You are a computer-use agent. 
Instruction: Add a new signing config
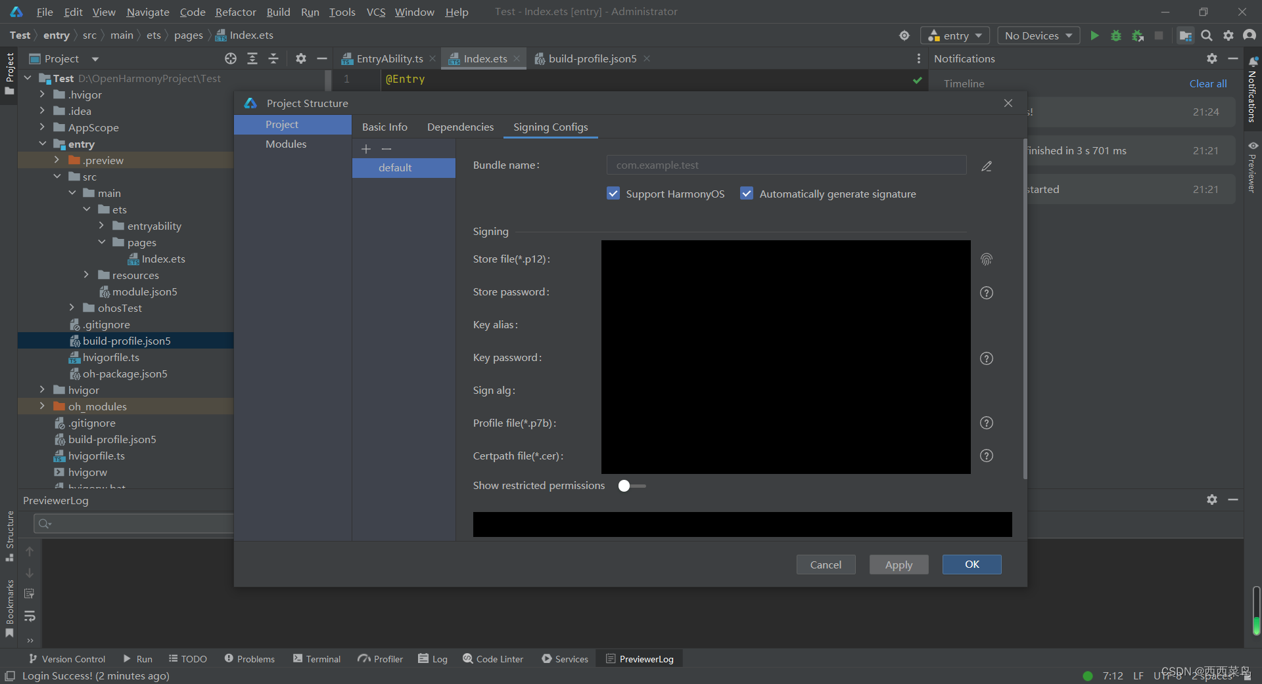(x=366, y=149)
